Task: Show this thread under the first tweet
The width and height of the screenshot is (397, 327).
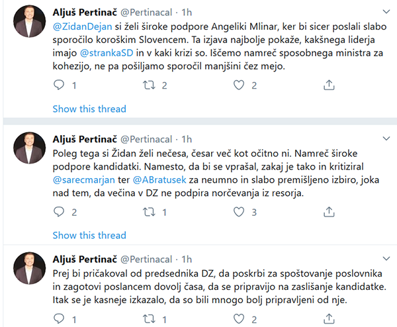Action: (89, 109)
